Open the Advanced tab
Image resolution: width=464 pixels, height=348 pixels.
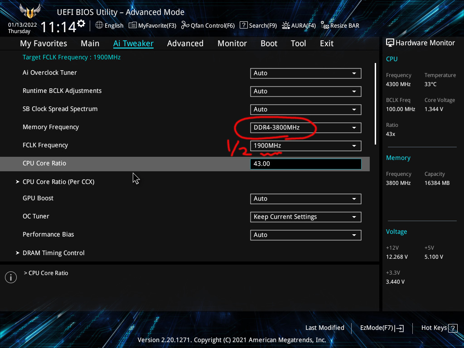(x=185, y=43)
